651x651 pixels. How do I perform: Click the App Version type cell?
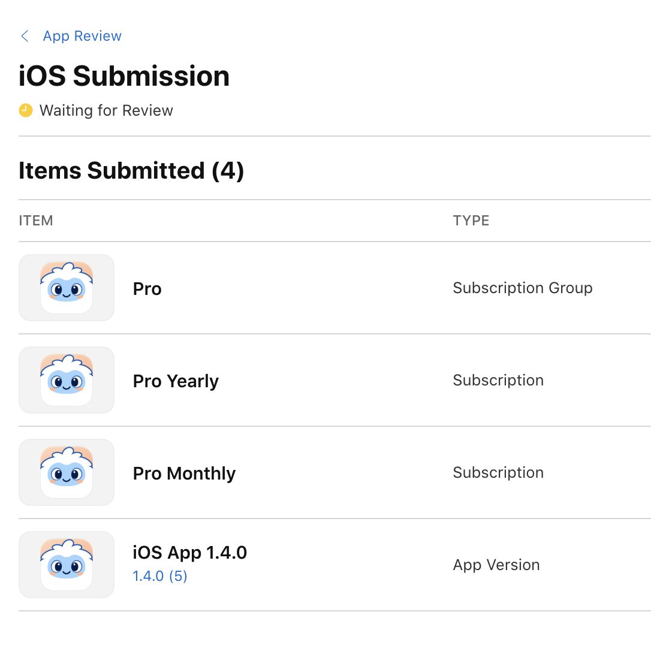click(x=496, y=565)
